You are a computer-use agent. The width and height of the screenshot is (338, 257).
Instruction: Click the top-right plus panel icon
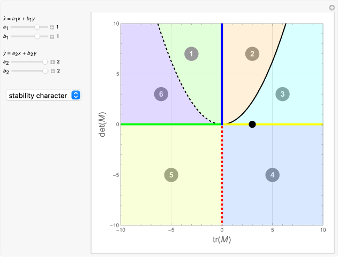coord(332,7)
